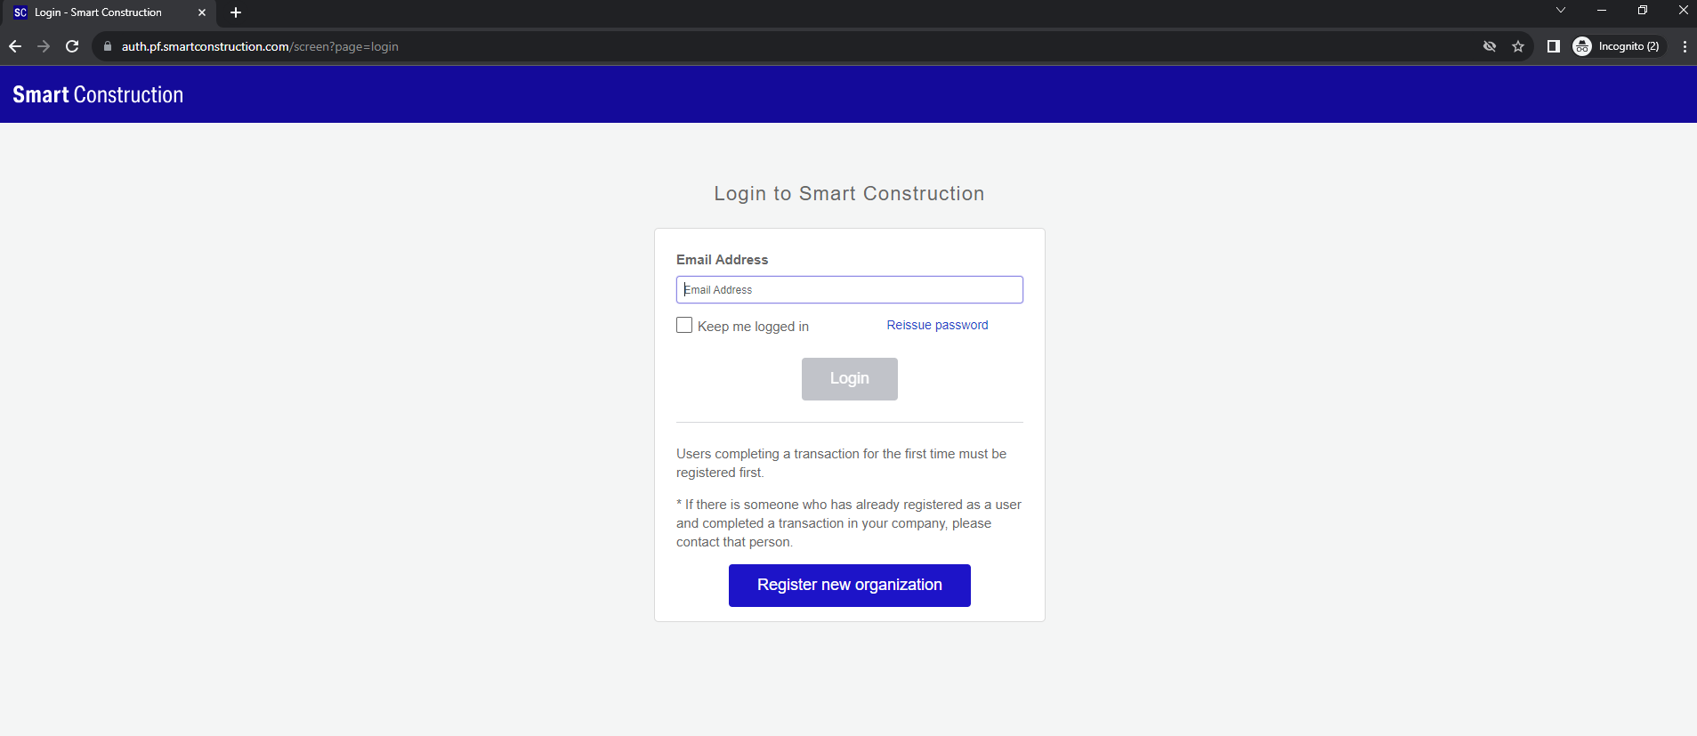Click the Email Address label
Image resolution: width=1697 pixels, height=736 pixels.
pyautogui.click(x=722, y=260)
